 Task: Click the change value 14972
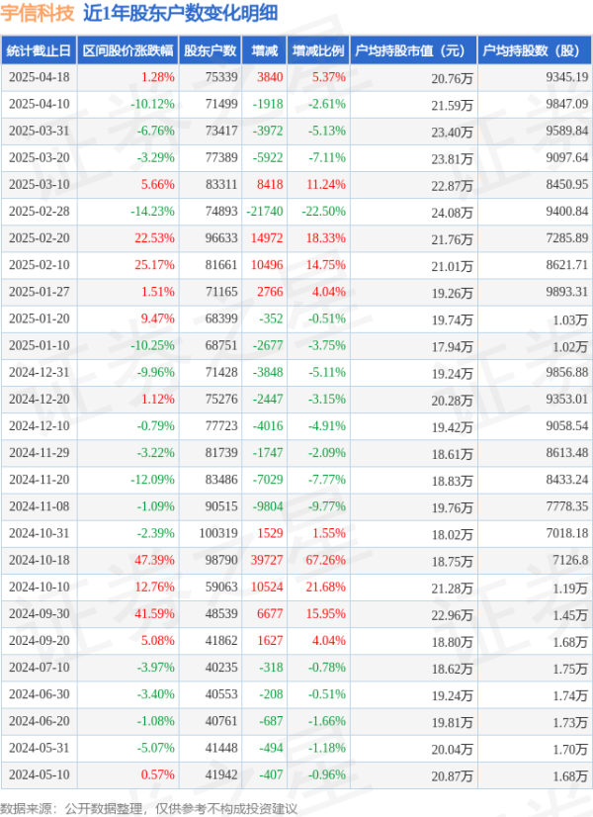click(267, 238)
